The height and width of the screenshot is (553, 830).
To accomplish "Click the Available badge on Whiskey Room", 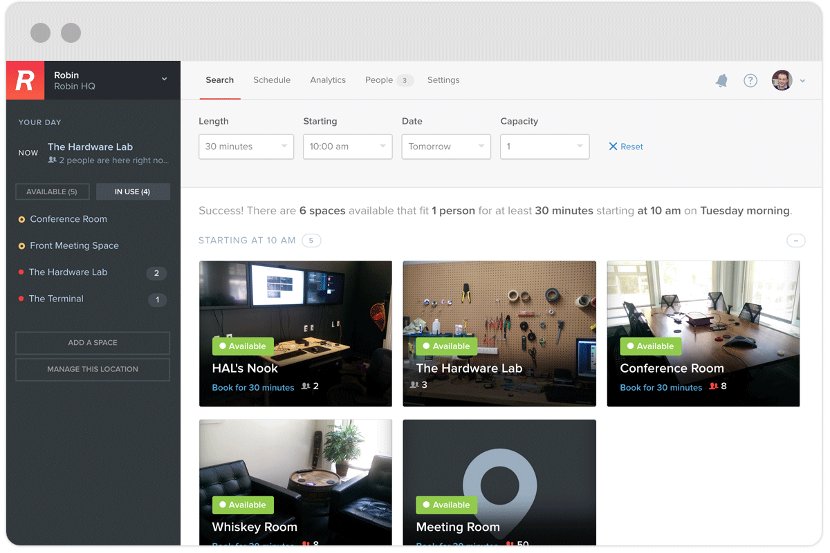I will pyautogui.click(x=243, y=505).
